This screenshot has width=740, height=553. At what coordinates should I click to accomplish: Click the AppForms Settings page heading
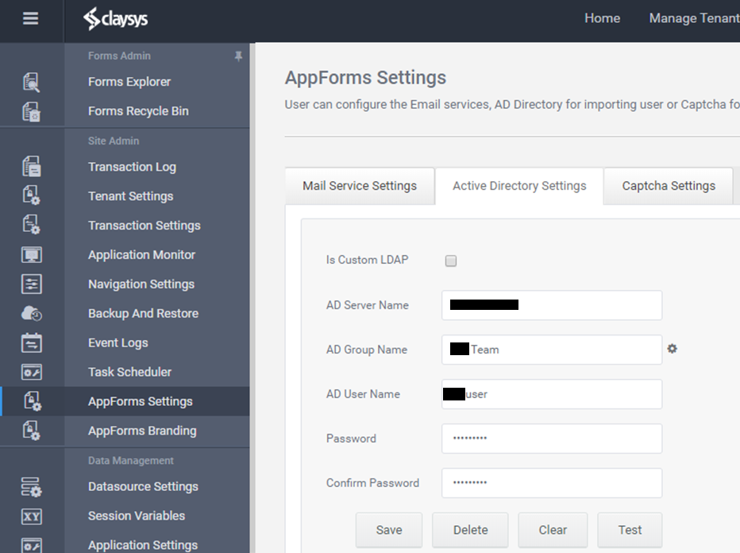pyautogui.click(x=365, y=77)
